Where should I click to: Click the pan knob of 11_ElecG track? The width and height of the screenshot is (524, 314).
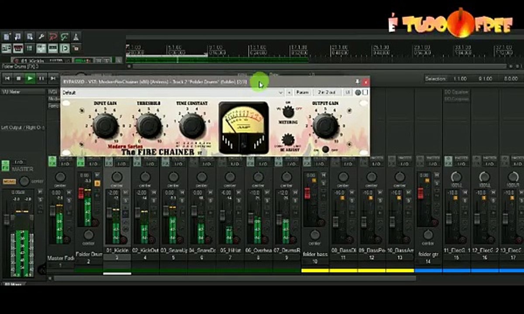coord(456,177)
